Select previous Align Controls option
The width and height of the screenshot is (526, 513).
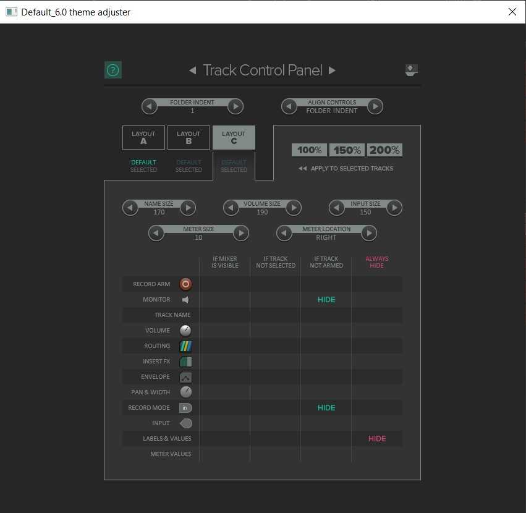[289, 106]
